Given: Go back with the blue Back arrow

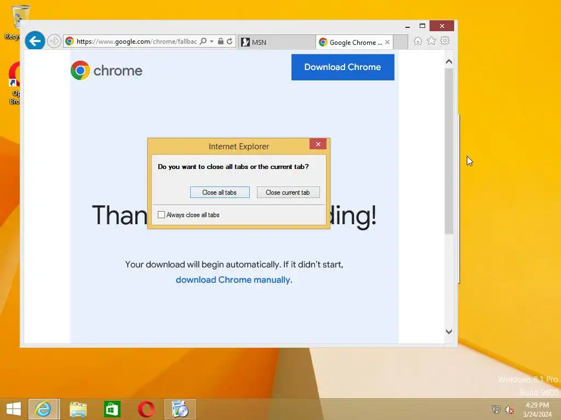Looking at the screenshot, I should (35, 41).
